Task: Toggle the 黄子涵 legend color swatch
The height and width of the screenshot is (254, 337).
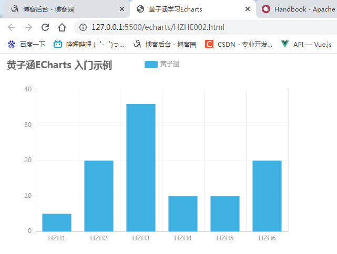Action: (x=151, y=65)
